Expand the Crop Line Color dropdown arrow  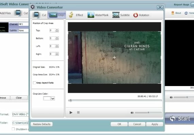pos(53,99)
